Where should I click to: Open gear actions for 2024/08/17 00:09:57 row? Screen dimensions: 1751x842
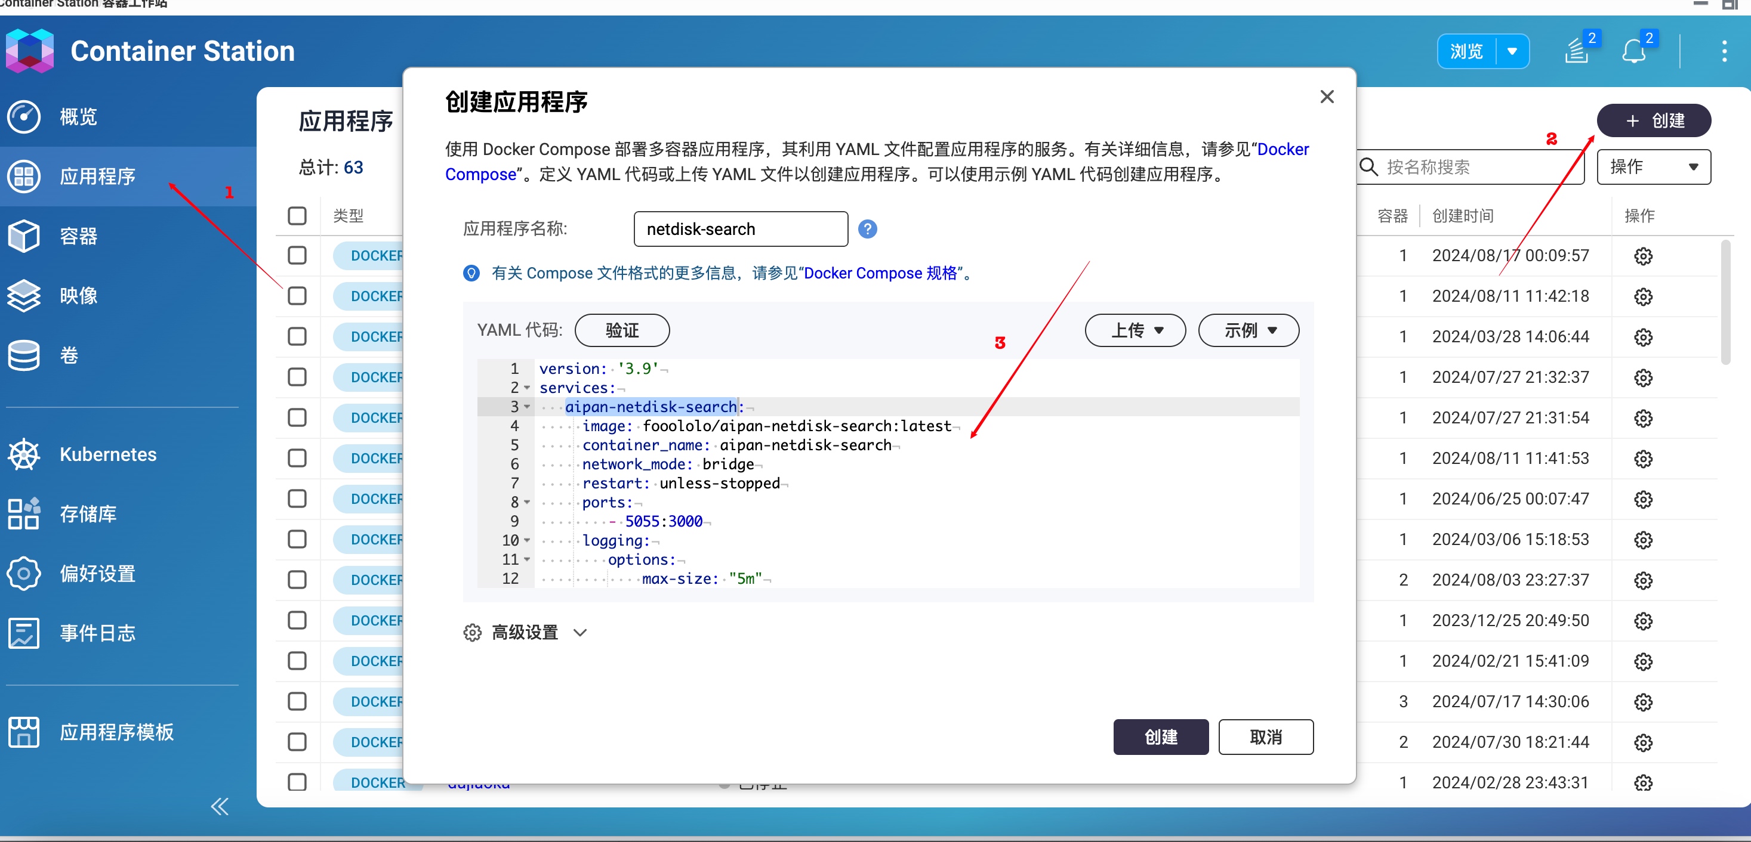(x=1643, y=256)
